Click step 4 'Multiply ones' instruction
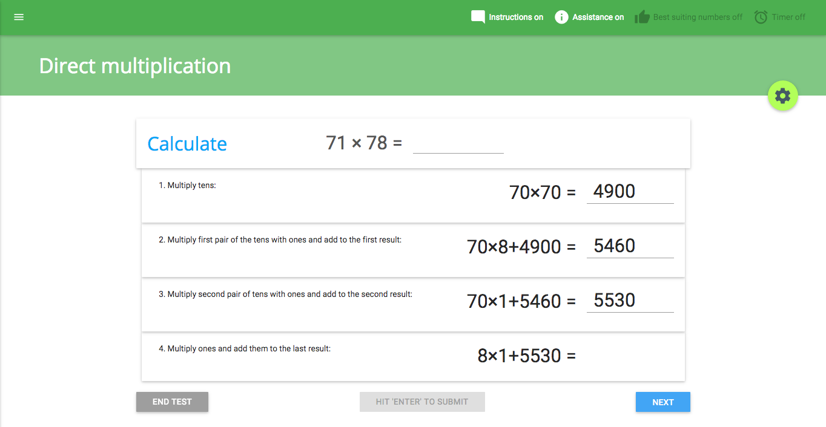 coord(245,348)
